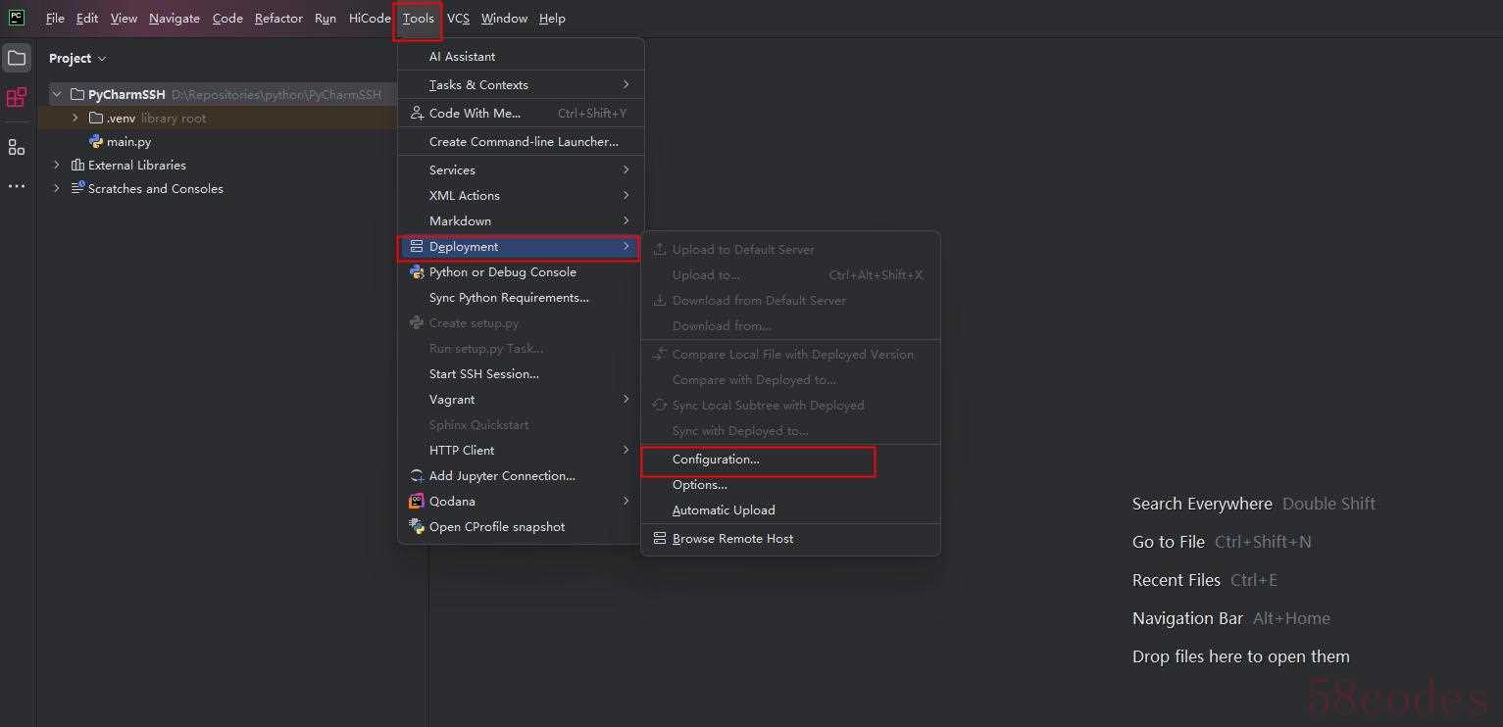This screenshot has width=1503, height=727.
Task: Choose Sync Python Requirements...
Action: [521, 298]
